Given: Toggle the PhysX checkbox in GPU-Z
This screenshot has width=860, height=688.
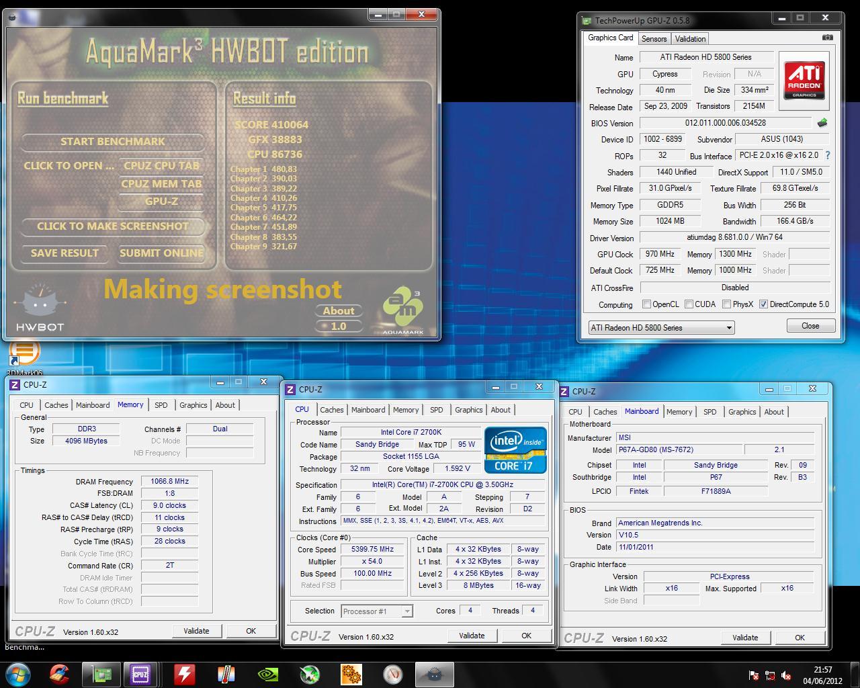Looking at the screenshot, I should tap(726, 304).
